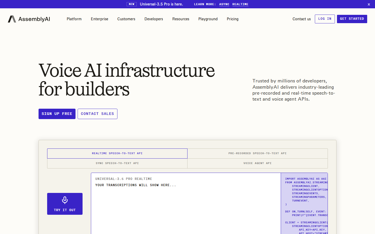Select the Sync Speech-to-Text API tab
Image resolution: width=375 pixels, height=234 pixels.
tap(117, 163)
